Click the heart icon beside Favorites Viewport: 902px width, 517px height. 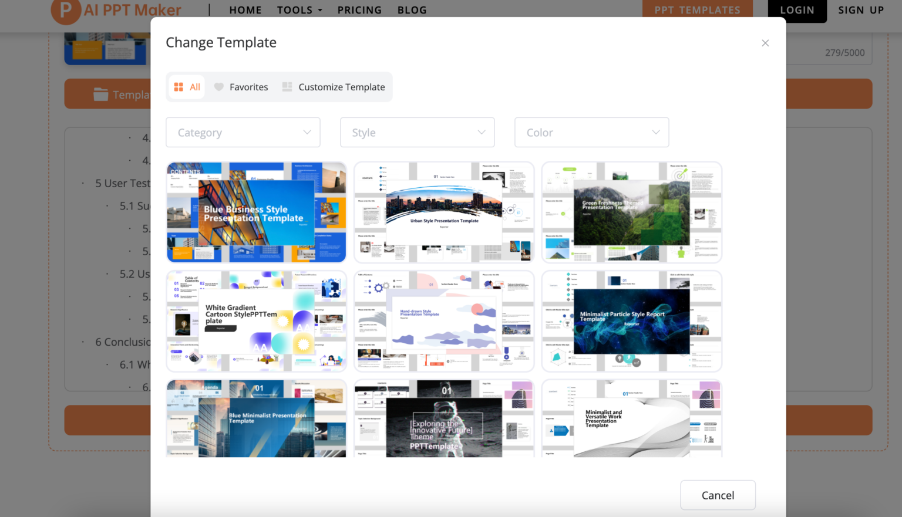pyautogui.click(x=218, y=86)
